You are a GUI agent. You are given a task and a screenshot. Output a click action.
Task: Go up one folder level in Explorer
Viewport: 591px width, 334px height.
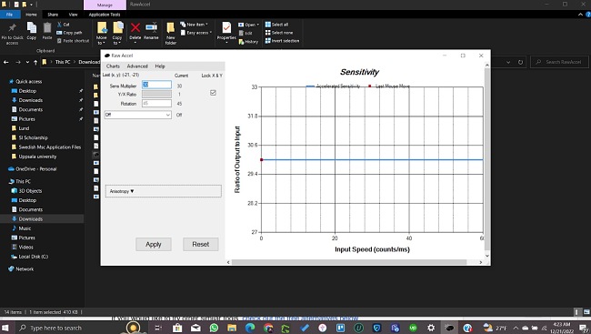[35, 62]
